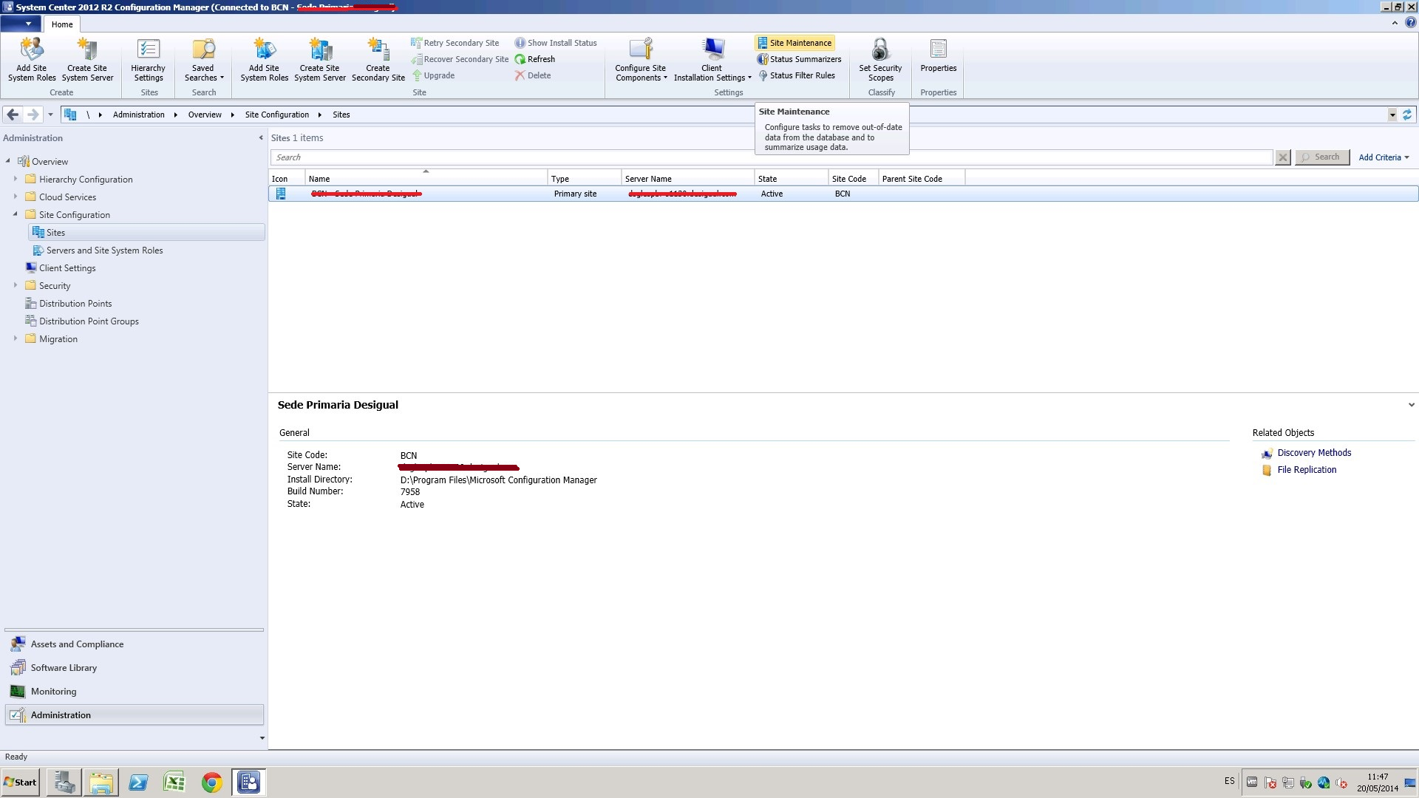Open Excel from the taskbar
The width and height of the screenshot is (1419, 798).
coord(174,782)
